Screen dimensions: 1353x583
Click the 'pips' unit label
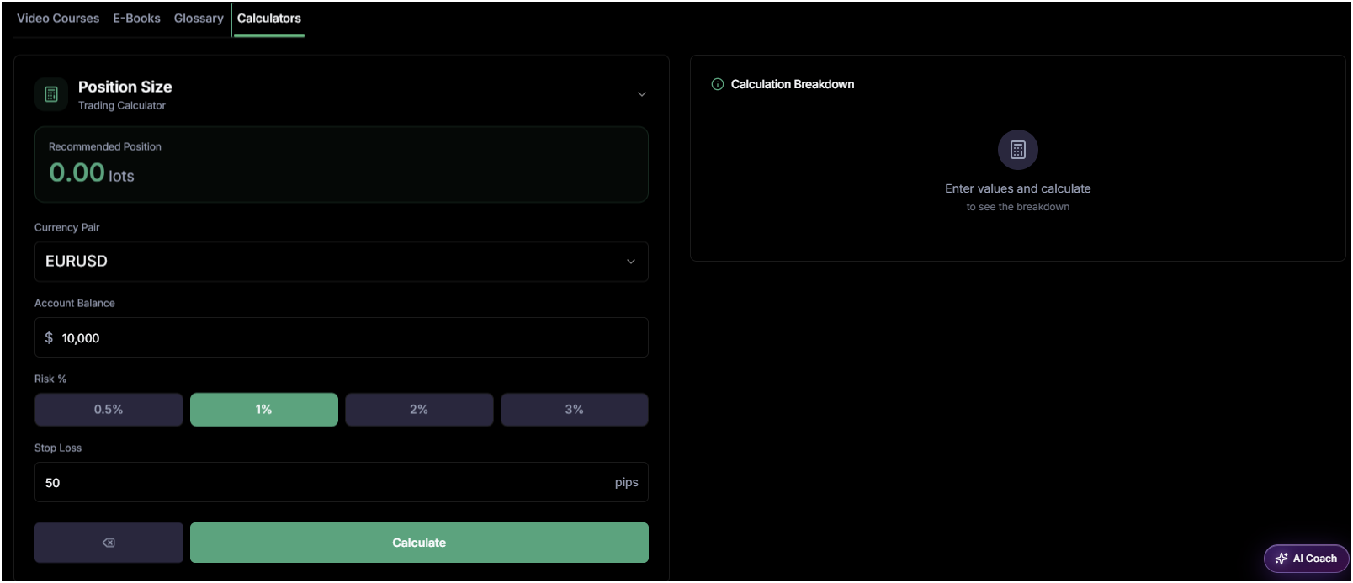coord(627,482)
